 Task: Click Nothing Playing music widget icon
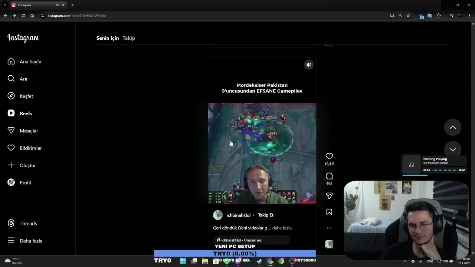click(x=411, y=165)
